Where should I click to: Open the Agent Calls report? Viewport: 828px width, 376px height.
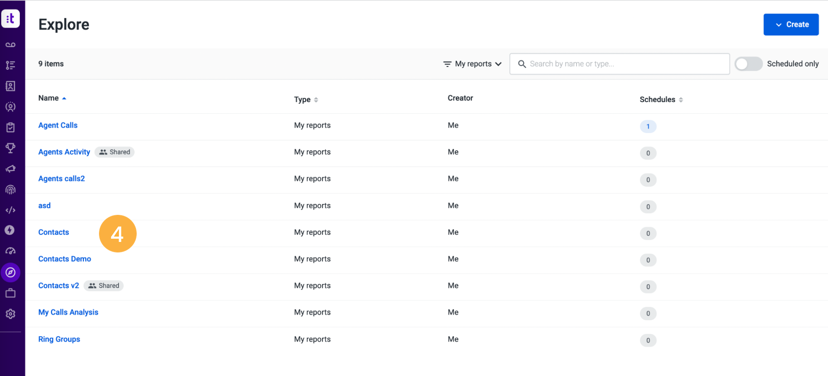tap(58, 125)
